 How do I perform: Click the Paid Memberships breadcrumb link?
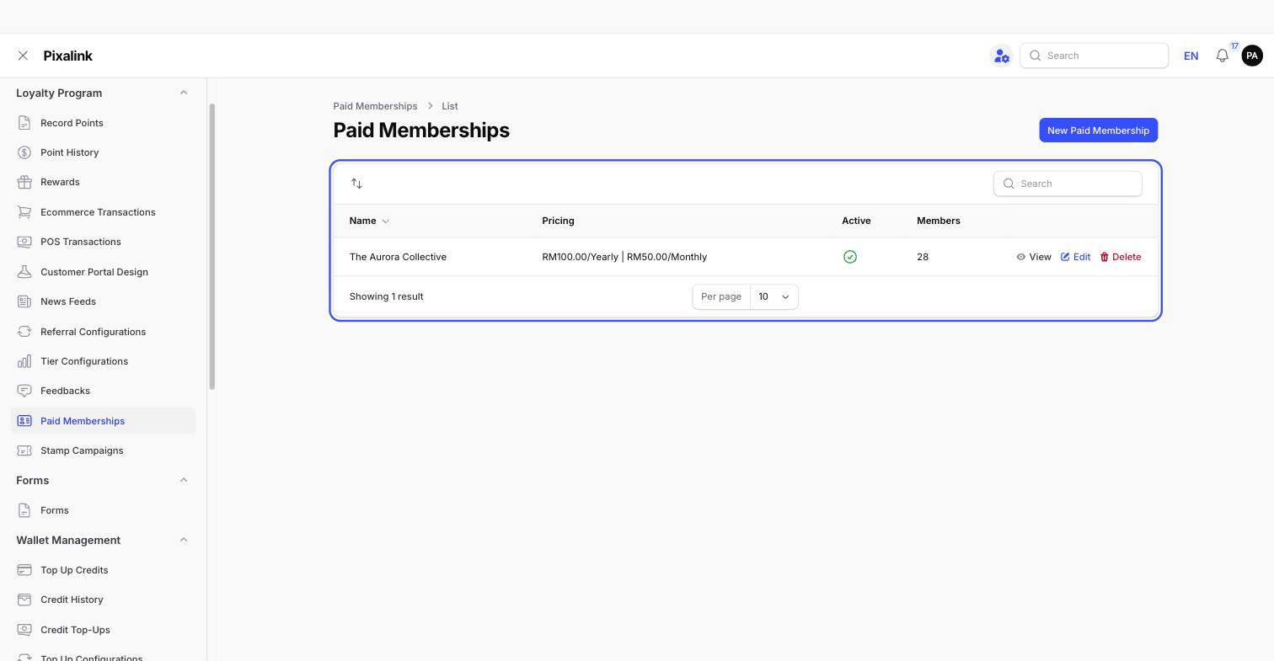pyautogui.click(x=375, y=106)
